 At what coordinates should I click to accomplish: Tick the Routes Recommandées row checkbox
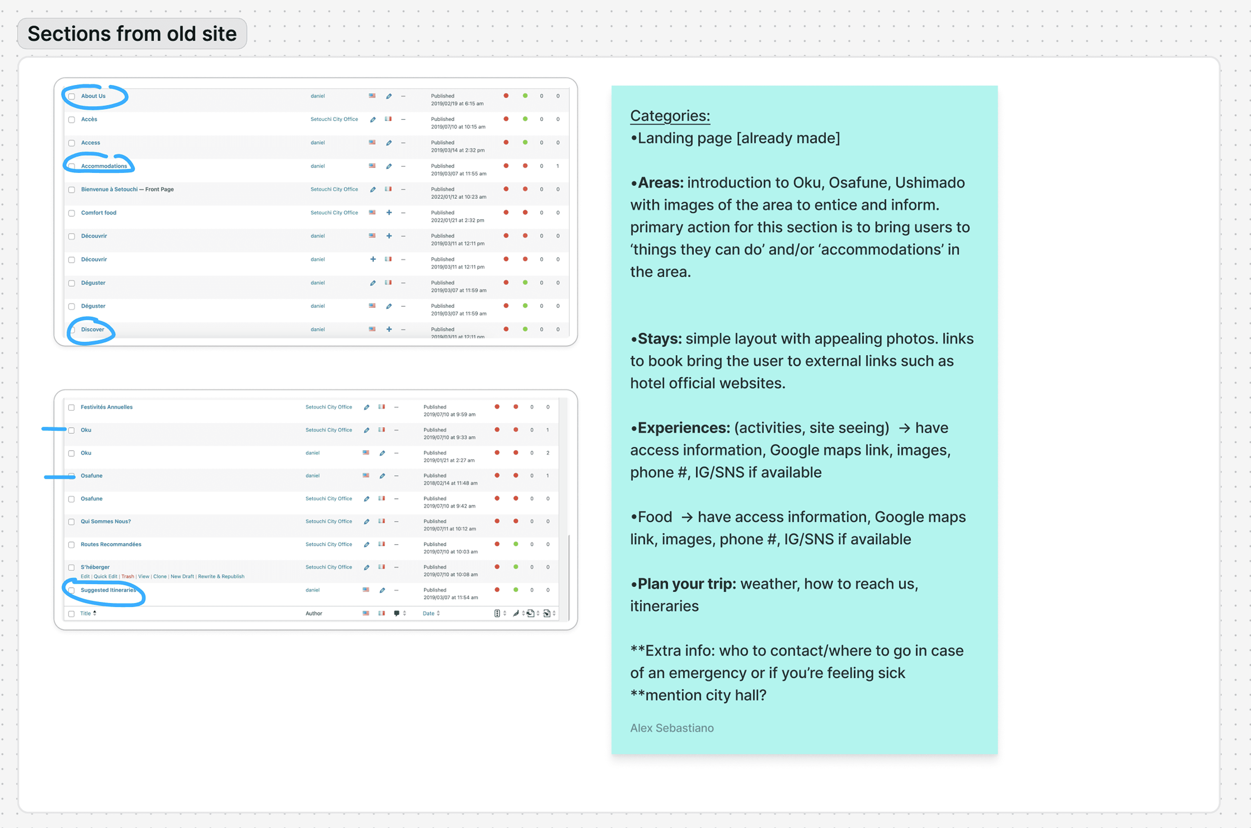point(71,544)
